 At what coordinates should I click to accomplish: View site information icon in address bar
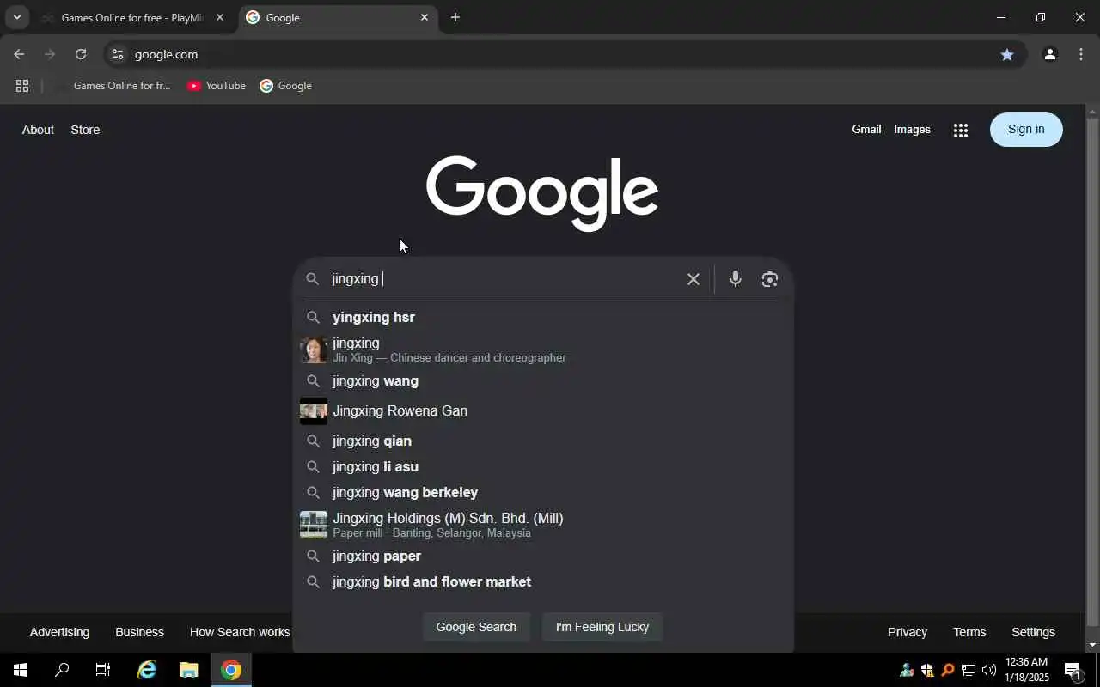118,54
